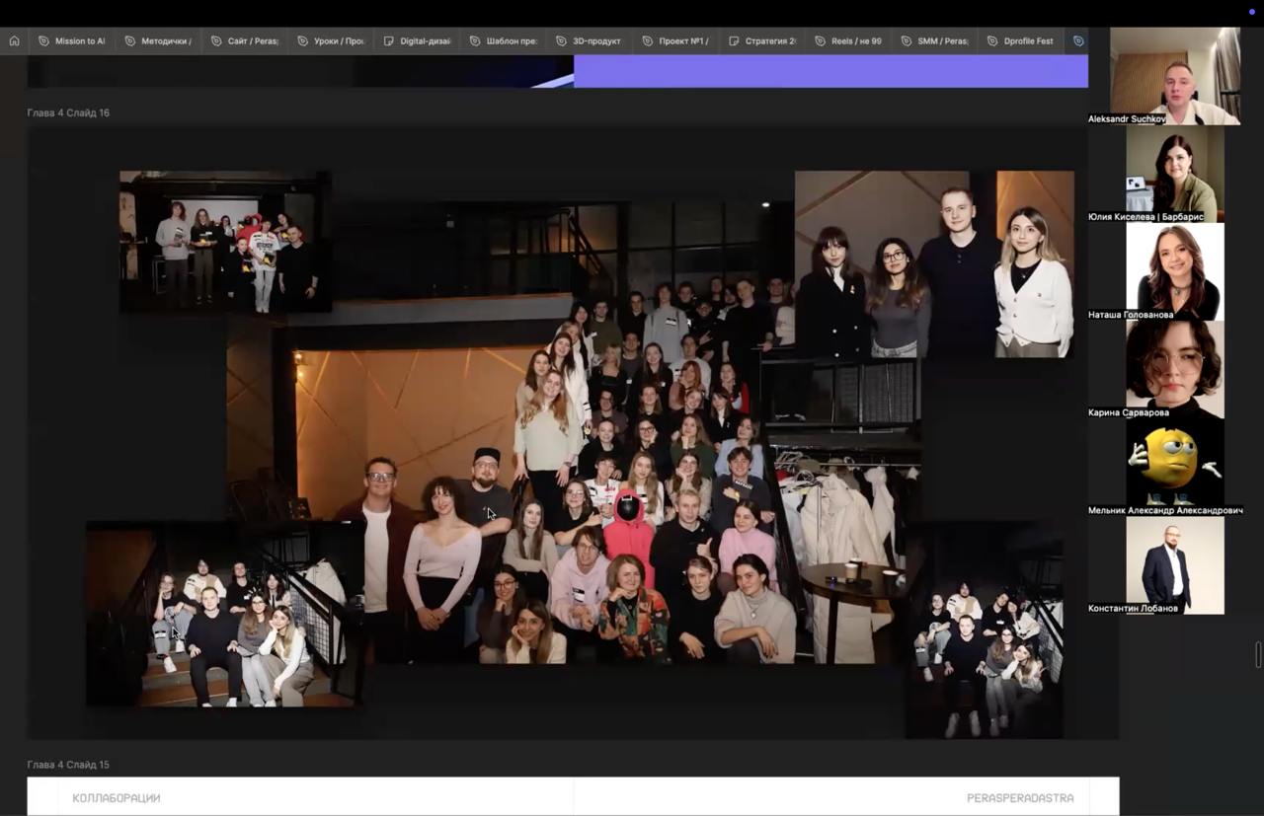
Task: Click Константин Лобанов's participant tile
Action: click(x=1175, y=560)
